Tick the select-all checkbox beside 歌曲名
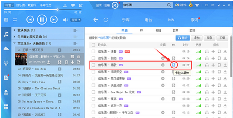Image resolution: width=233 pixels, height=118 pixels. click(x=93, y=45)
